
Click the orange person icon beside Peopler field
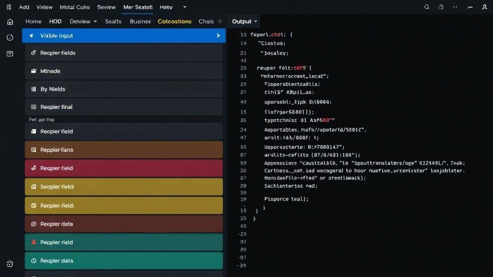(x=33, y=243)
